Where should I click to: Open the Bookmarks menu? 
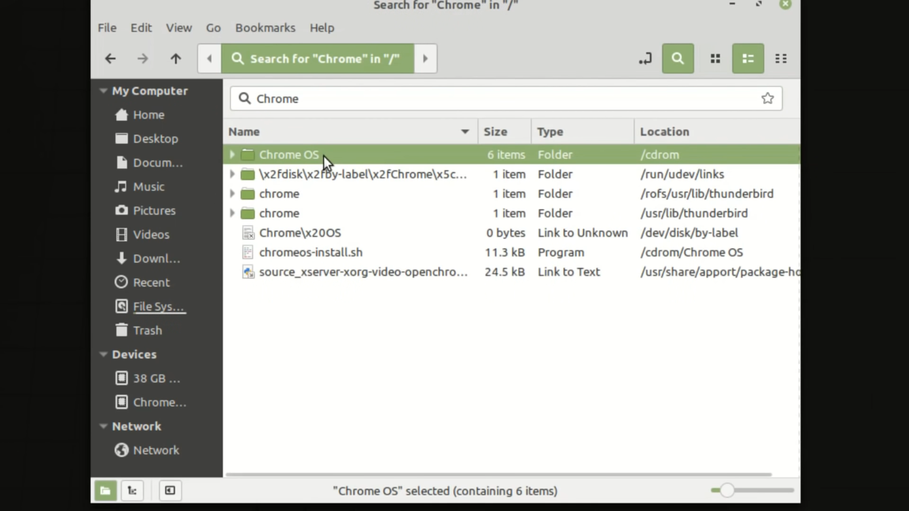[265, 28]
